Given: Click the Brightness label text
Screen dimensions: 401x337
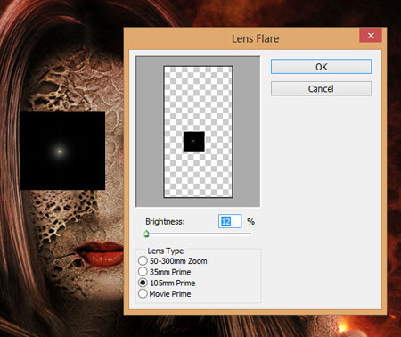Looking at the screenshot, I should [x=165, y=222].
